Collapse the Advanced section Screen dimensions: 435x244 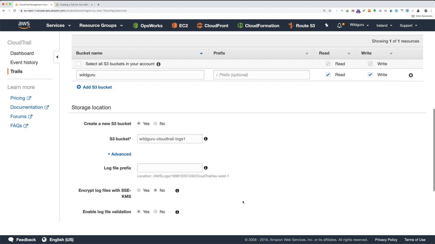pyautogui.click(x=119, y=154)
